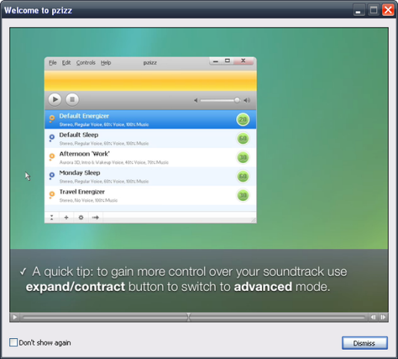Maximize the inner pzizz window
The image size is (398, 359).
click(x=228, y=61)
